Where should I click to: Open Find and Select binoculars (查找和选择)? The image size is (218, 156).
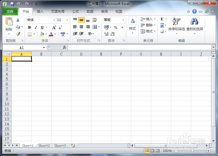point(195,26)
